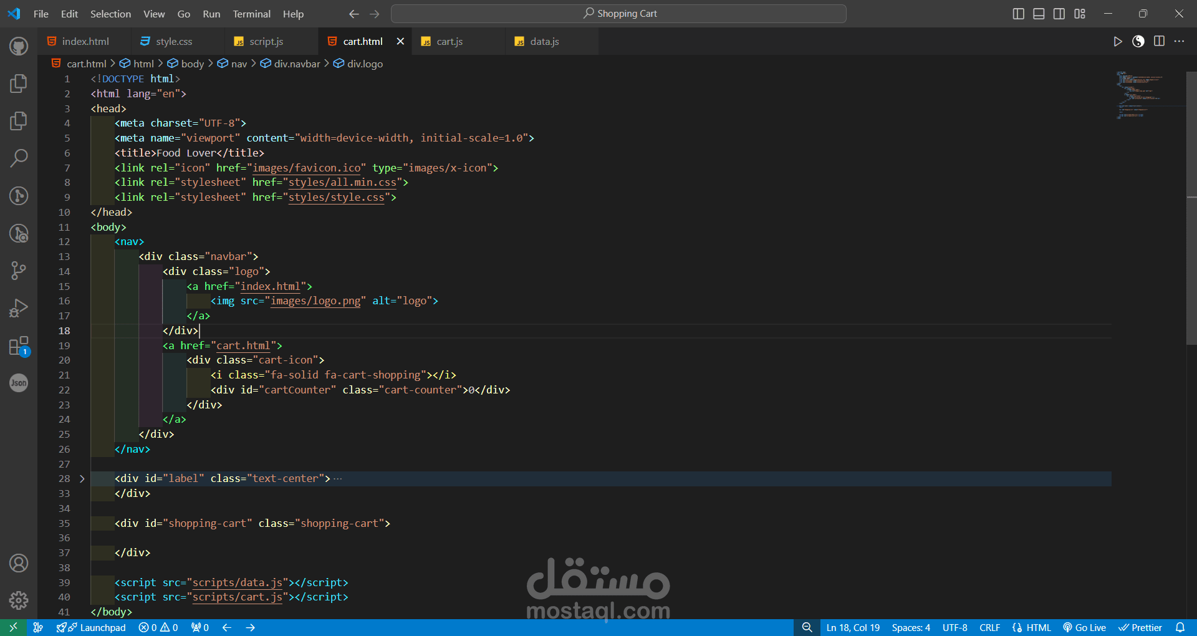Viewport: 1197px width, 636px height.
Task: Click the status bar graph icon beside Launchpad
Action: coord(38,627)
